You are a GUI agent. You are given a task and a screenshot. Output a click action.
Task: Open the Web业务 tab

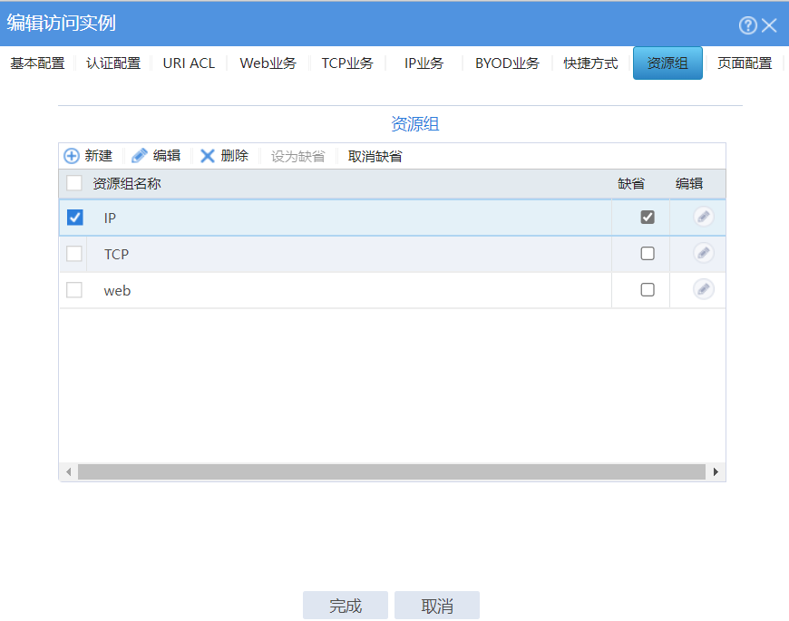pyautogui.click(x=268, y=63)
